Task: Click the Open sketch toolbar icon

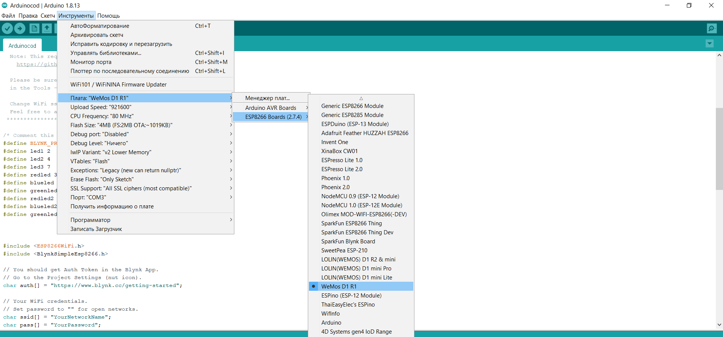Action: tap(47, 28)
